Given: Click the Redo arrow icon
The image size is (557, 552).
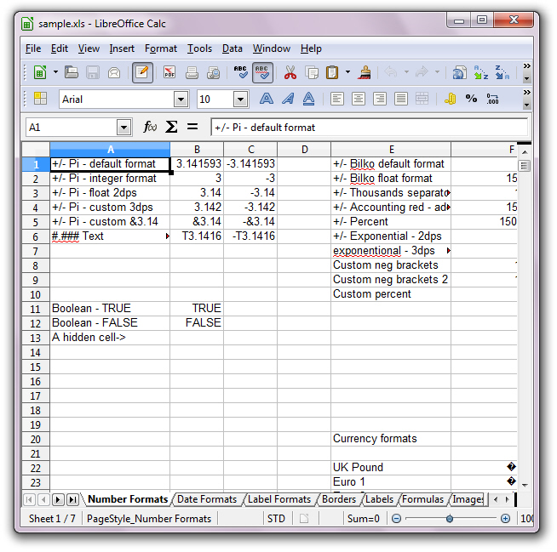Looking at the screenshot, I should (x=422, y=72).
